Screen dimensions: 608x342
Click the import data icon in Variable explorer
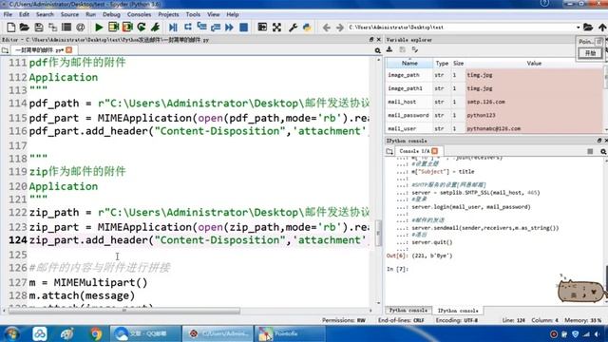pos(389,49)
